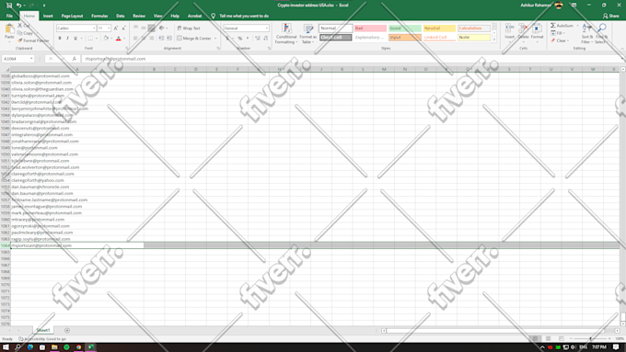Switch to the Review tab
626x352 pixels.
click(139, 16)
